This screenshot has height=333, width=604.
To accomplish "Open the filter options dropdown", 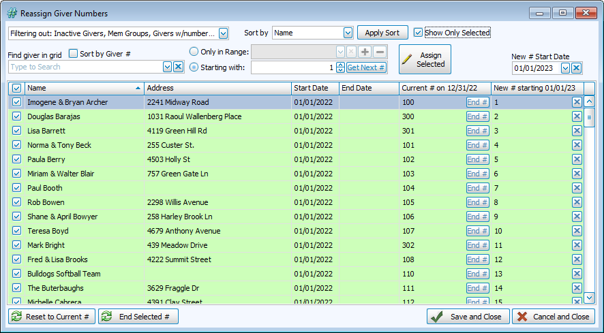I will [224, 33].
